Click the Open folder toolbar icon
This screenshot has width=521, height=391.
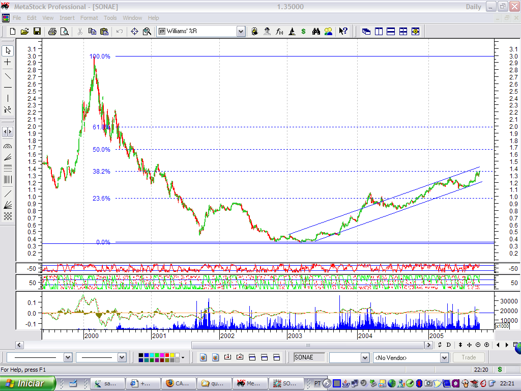(24, 31)
